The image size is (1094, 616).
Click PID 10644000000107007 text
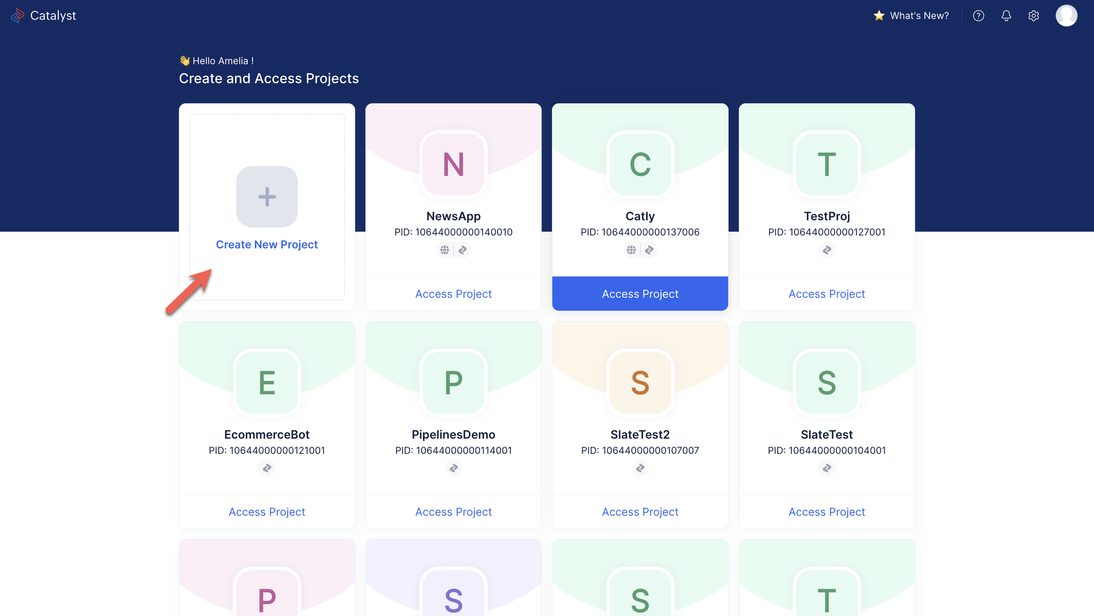(x=640, y=450)
